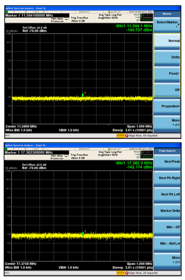Click the Marker 1 17.382300000 MHz entry field
185x280 pixels.
pos(37,153)
